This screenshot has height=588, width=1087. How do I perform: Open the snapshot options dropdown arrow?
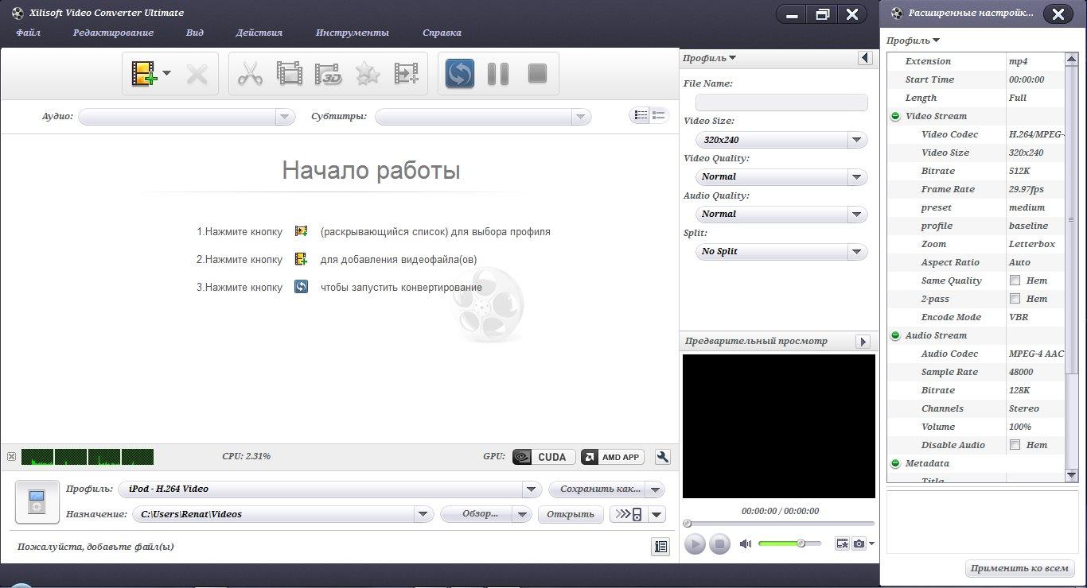pos(872,544)
